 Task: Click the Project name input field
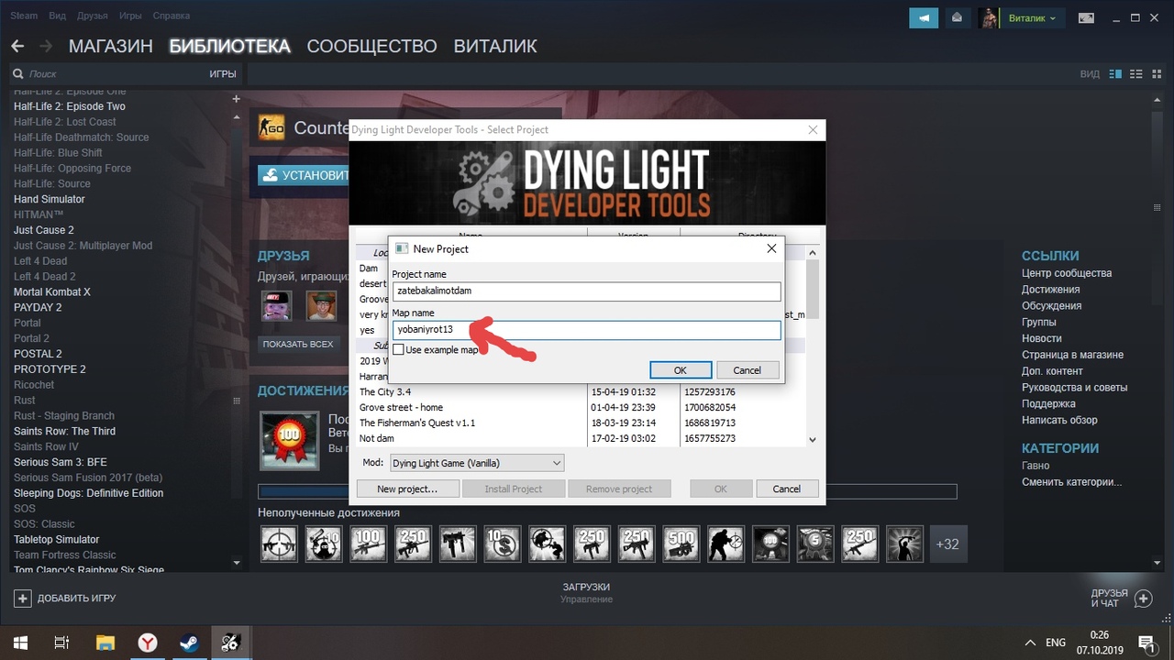(586, 291)
